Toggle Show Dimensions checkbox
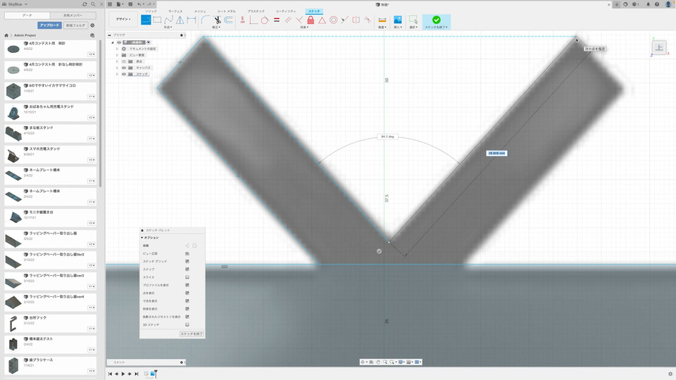 pyautogui.click(x=187, y=300)
